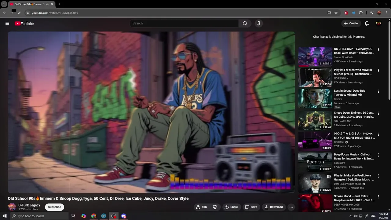This screenshot has width=391, height=220.
Task: Open options for Smoke Mood video
Action: click(x=378, y=197)
